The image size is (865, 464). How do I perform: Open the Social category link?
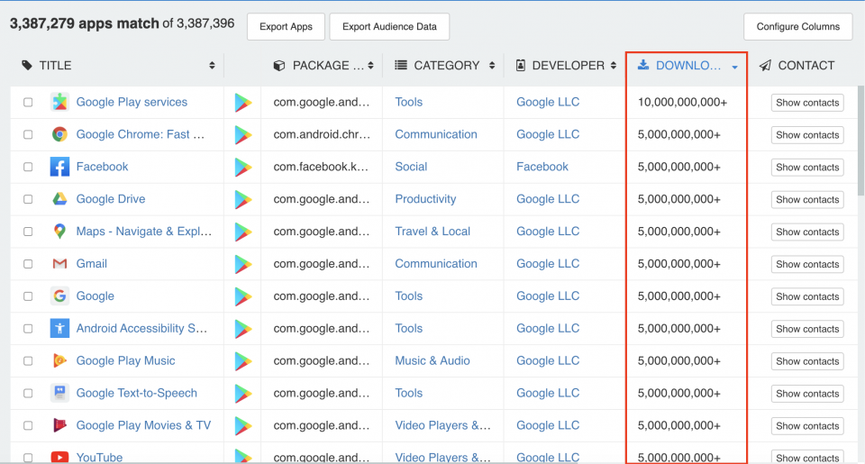[411, 167]
